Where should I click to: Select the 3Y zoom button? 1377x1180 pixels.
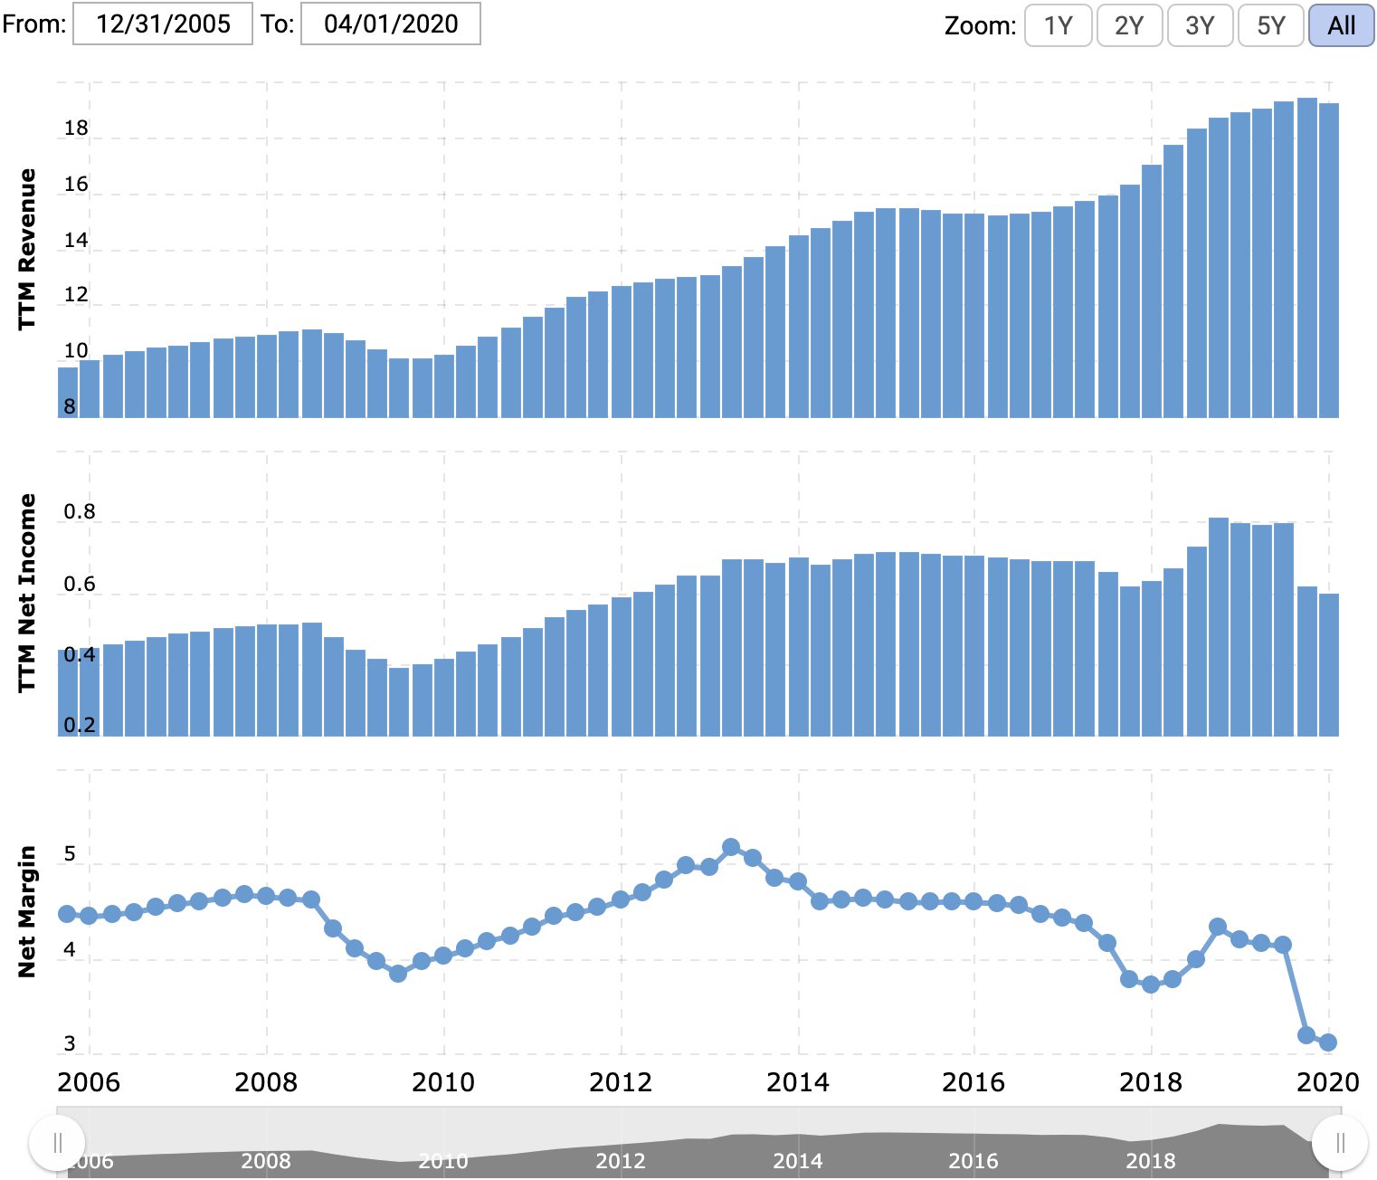1200,24
